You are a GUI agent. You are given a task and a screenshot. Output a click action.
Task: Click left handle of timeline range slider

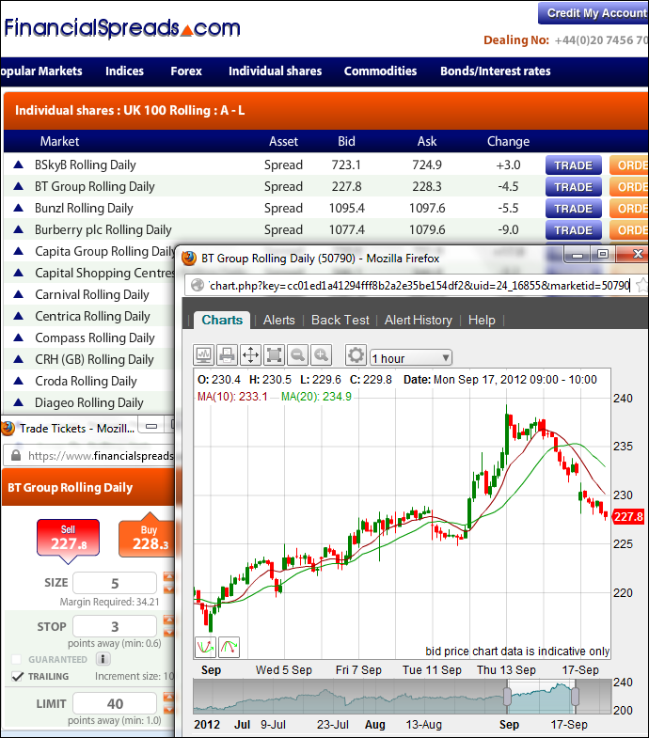tap(507, 697)
